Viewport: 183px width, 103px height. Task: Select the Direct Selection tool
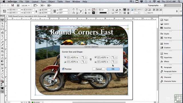2,23
